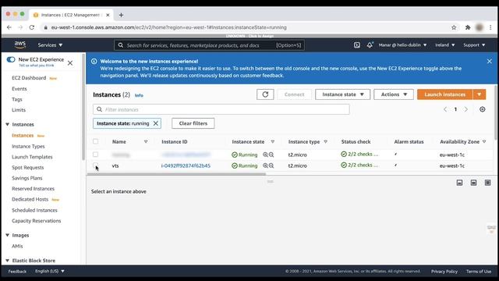Click the Clear filters button
The height and width of the screenshot is (281, 499).
(193, 123)
